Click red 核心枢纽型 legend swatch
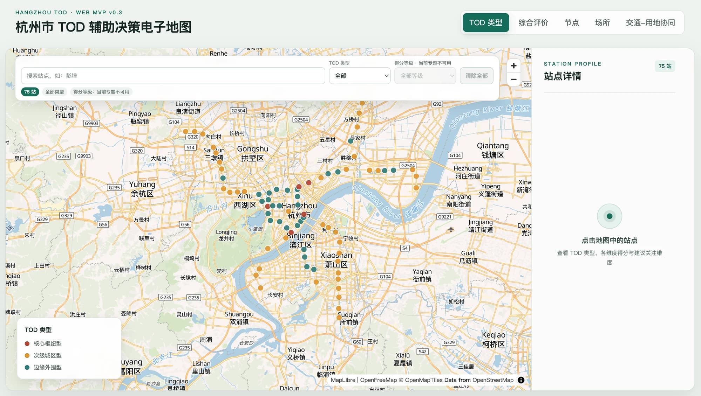Viewport: 701px width, 396px height. pos(27,343)
